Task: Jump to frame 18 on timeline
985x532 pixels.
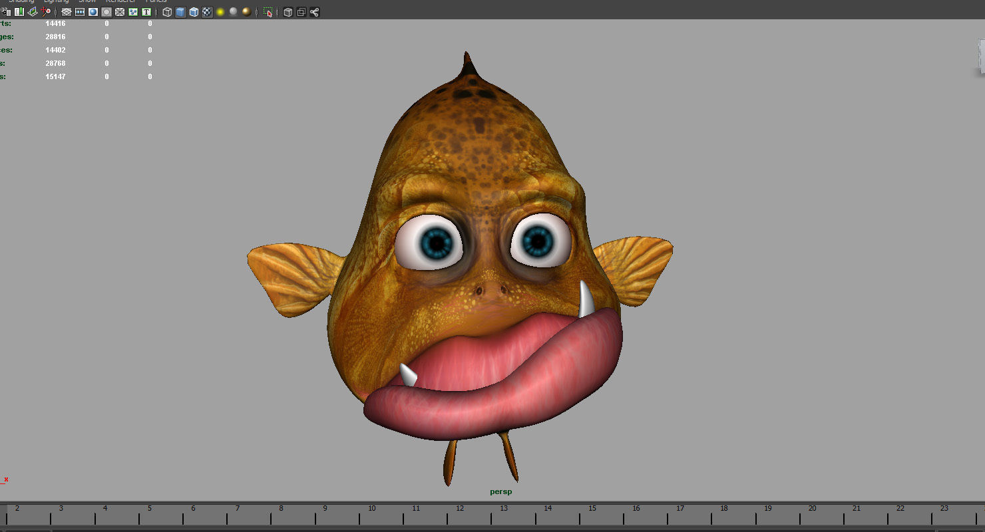Action: (x=724, y=509)
